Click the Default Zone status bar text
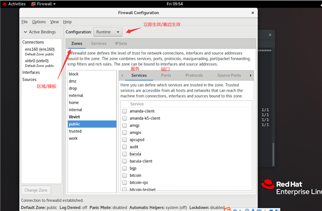The image size is (322, 211). 39,208
